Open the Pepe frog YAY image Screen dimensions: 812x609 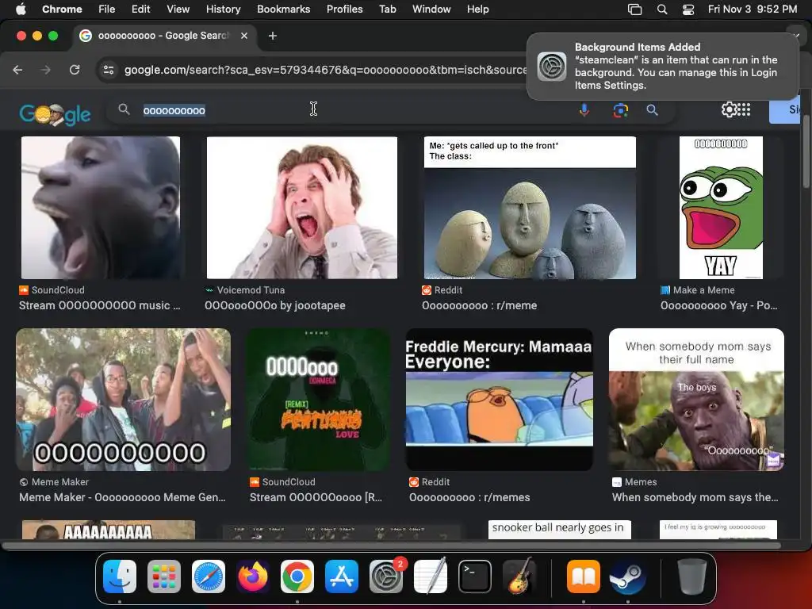[721, 208]
